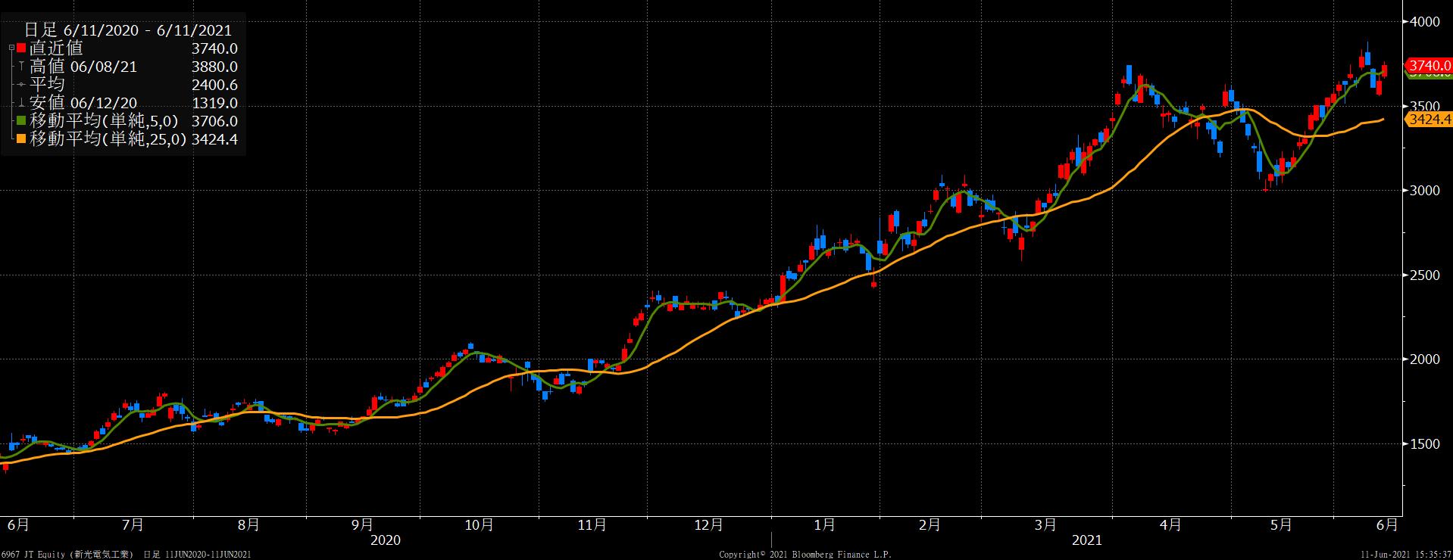Viewport: 1453px width, 560px height.
Task: Click the 2021 year axis label
Action: [x=1086, y=540]
